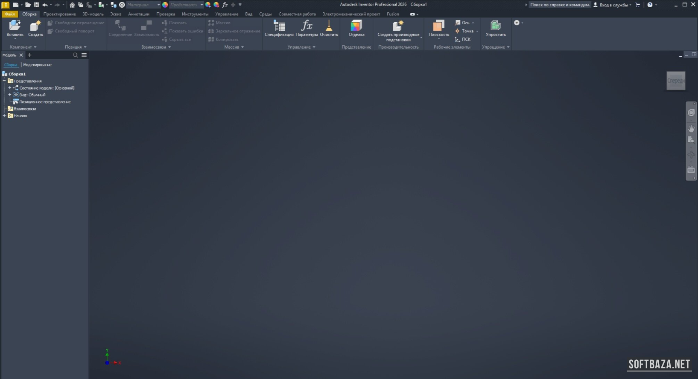Click the Вставить component icon
Viewport: 698px width, 379px height.
point(15,26)
